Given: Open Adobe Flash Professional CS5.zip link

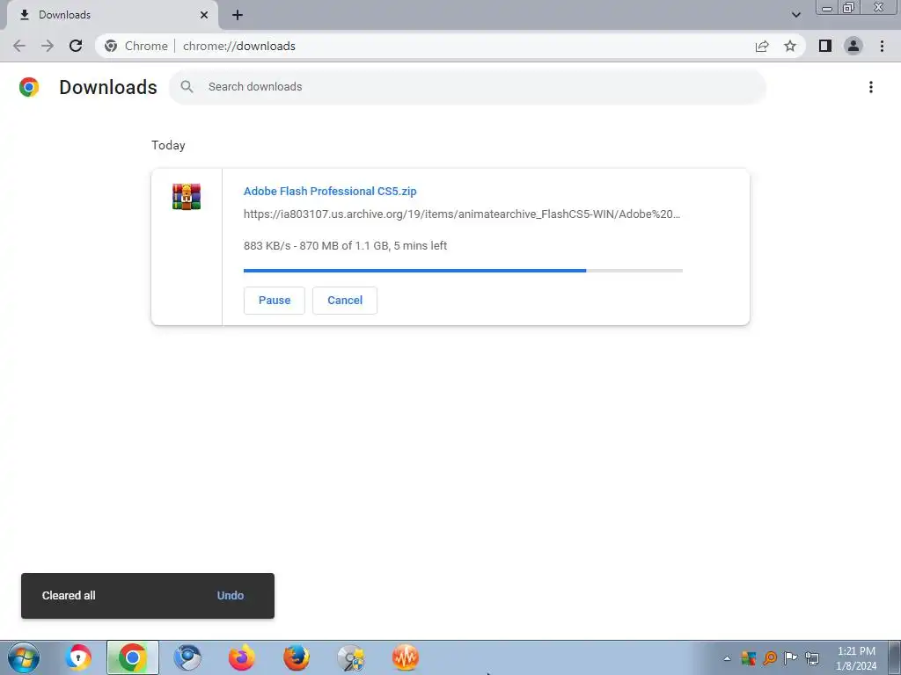Looking at the screenshot, I should tap(330, 191).
